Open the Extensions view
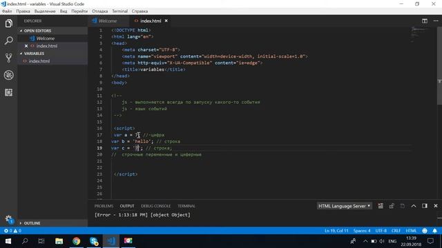The width and height of the screenshot is (442, 248). tap(8, 92)
